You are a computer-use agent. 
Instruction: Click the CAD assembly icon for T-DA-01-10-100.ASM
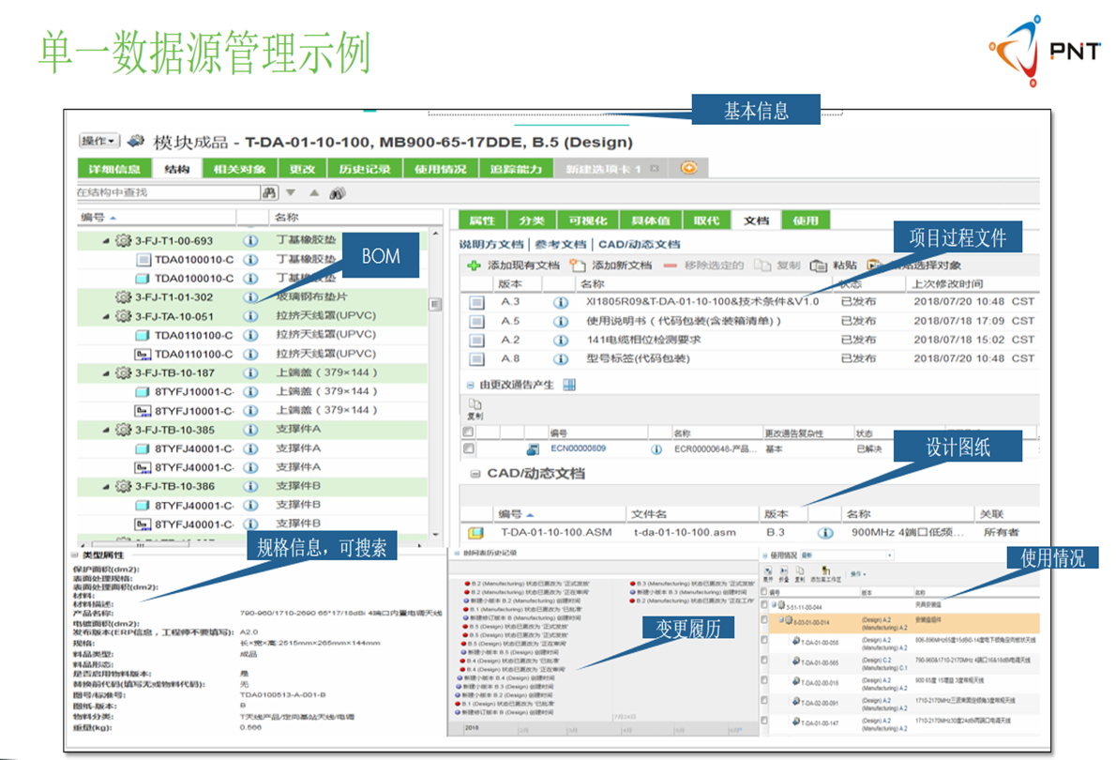[476, 533]
